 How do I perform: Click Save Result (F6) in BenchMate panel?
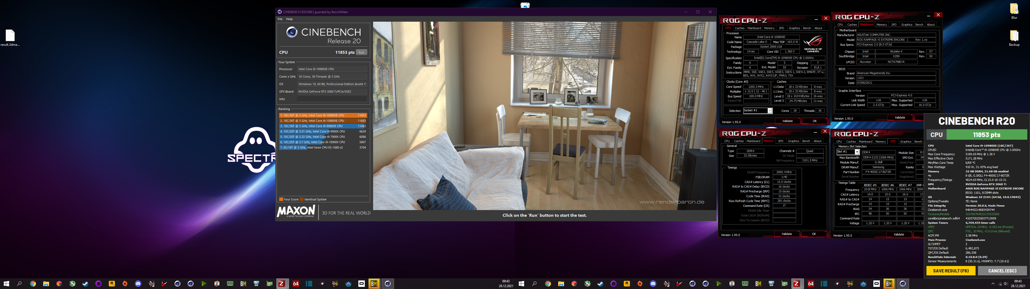tap(950, 271)
